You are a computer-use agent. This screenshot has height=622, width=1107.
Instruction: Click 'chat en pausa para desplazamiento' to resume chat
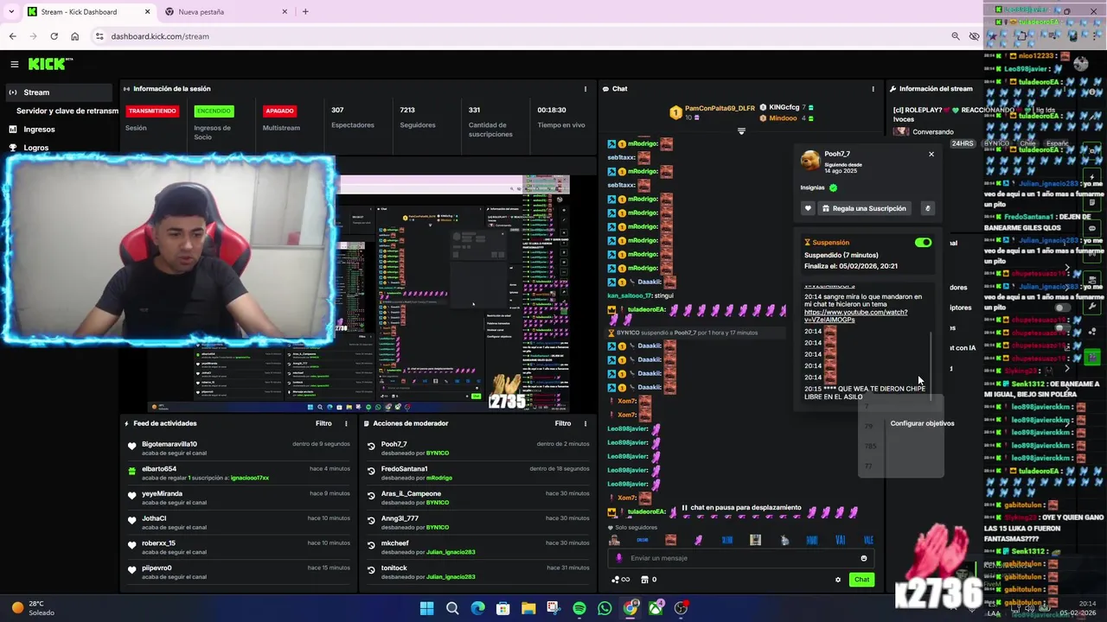[741, 508]
